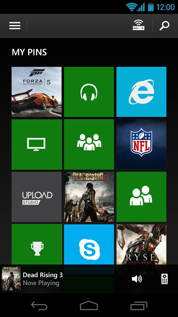Image resolution: width=178 pixels, height=317 pixels.
Task: Open search with the magnifier icon
Action: pos(164,26)
